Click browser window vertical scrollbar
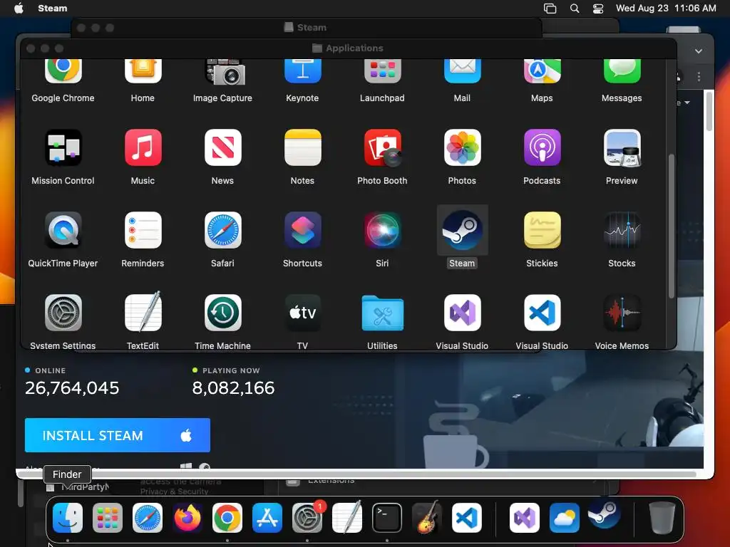 click(709, 112)
